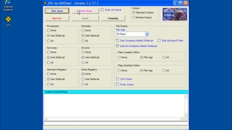Set Processes to All
Viewport: 232px width, 130px height.
tap(48, 41)
